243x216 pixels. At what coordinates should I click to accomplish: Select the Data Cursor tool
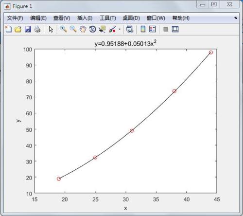coord(102,29)
